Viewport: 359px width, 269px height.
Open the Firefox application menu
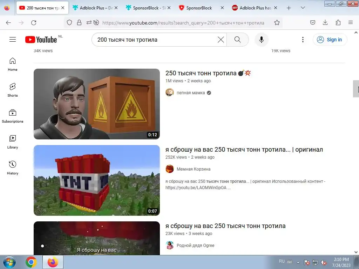tap(351, 22)
